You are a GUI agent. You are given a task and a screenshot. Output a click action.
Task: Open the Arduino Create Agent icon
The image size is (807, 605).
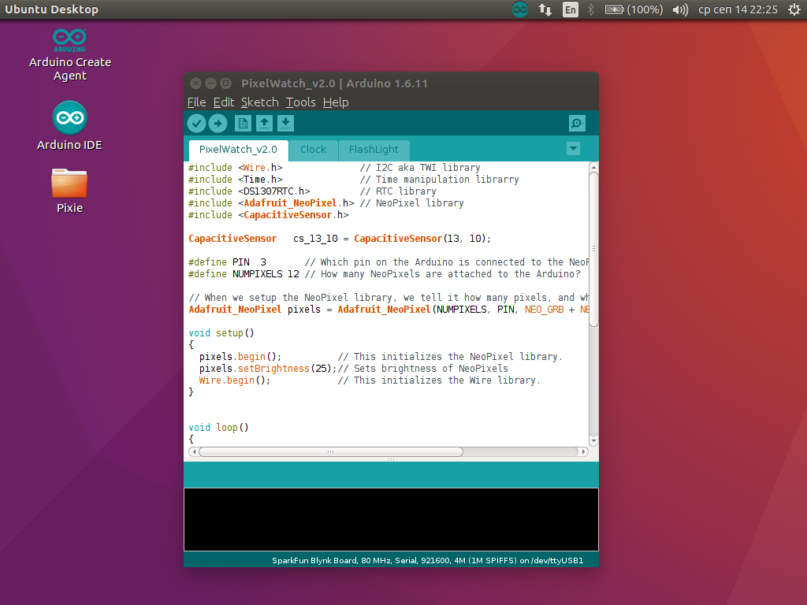tap(69, 39)
